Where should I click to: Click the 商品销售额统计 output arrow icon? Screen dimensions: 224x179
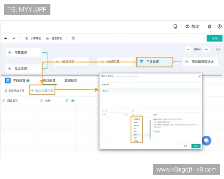click(187, 62)
